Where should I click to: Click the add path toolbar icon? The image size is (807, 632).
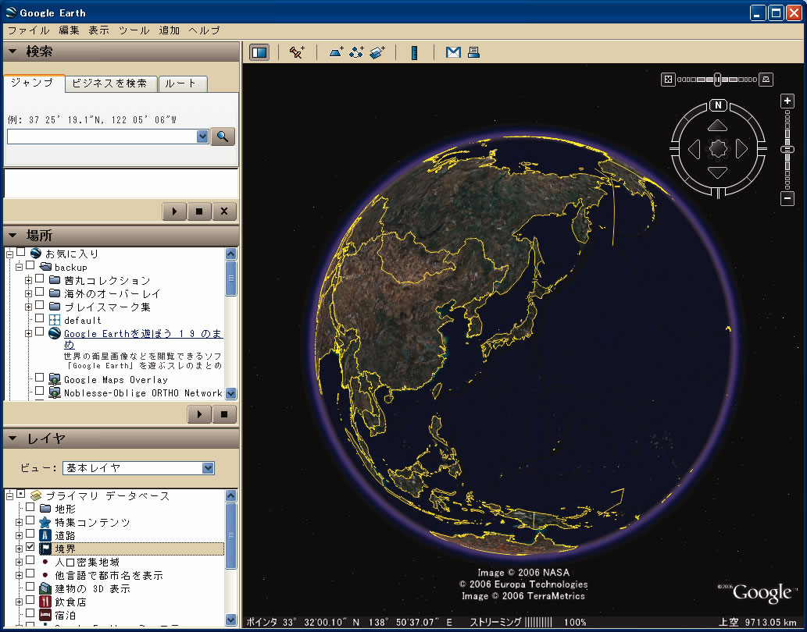356,52
